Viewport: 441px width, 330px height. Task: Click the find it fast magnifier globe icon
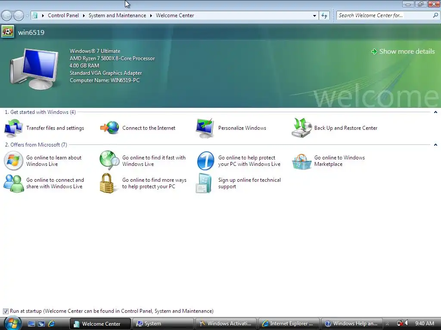(109, 161)
